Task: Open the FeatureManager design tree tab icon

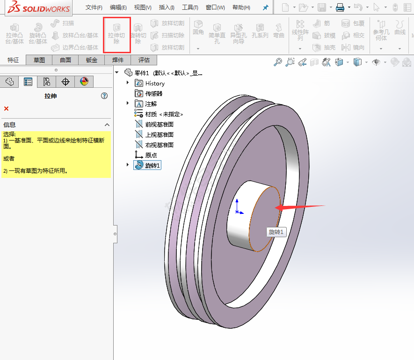Action: point(9,82)
